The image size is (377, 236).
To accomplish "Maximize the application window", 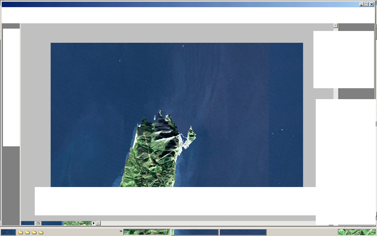I will pyautogui.click(x=366, y=4).
